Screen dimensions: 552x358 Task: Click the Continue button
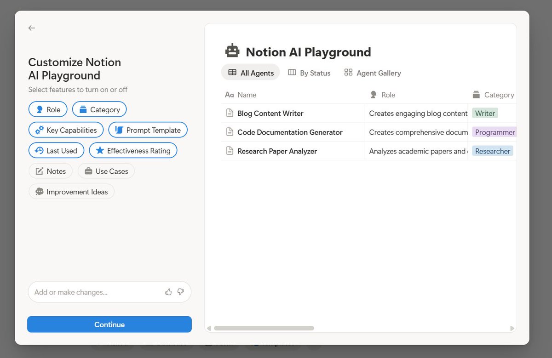[109, 324]
